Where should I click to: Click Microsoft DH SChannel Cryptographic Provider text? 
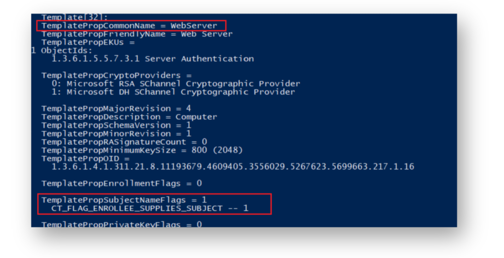181,93
